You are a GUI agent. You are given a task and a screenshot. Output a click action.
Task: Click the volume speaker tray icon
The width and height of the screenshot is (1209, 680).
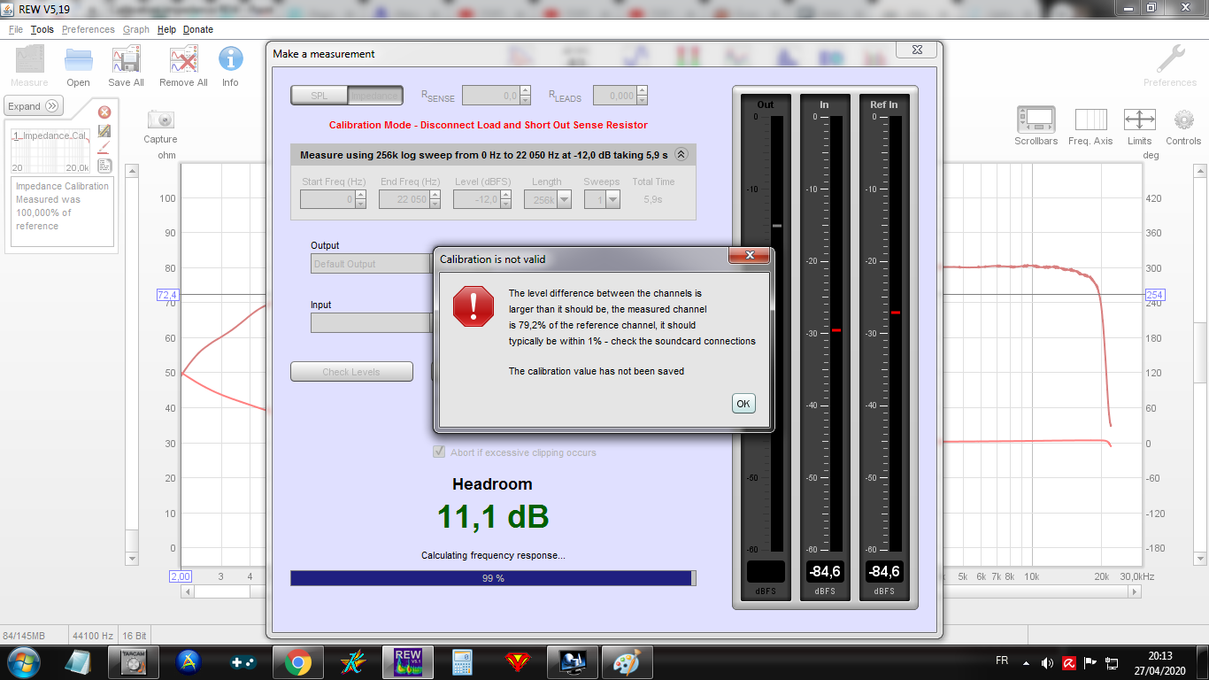(x=1047, y=662)
